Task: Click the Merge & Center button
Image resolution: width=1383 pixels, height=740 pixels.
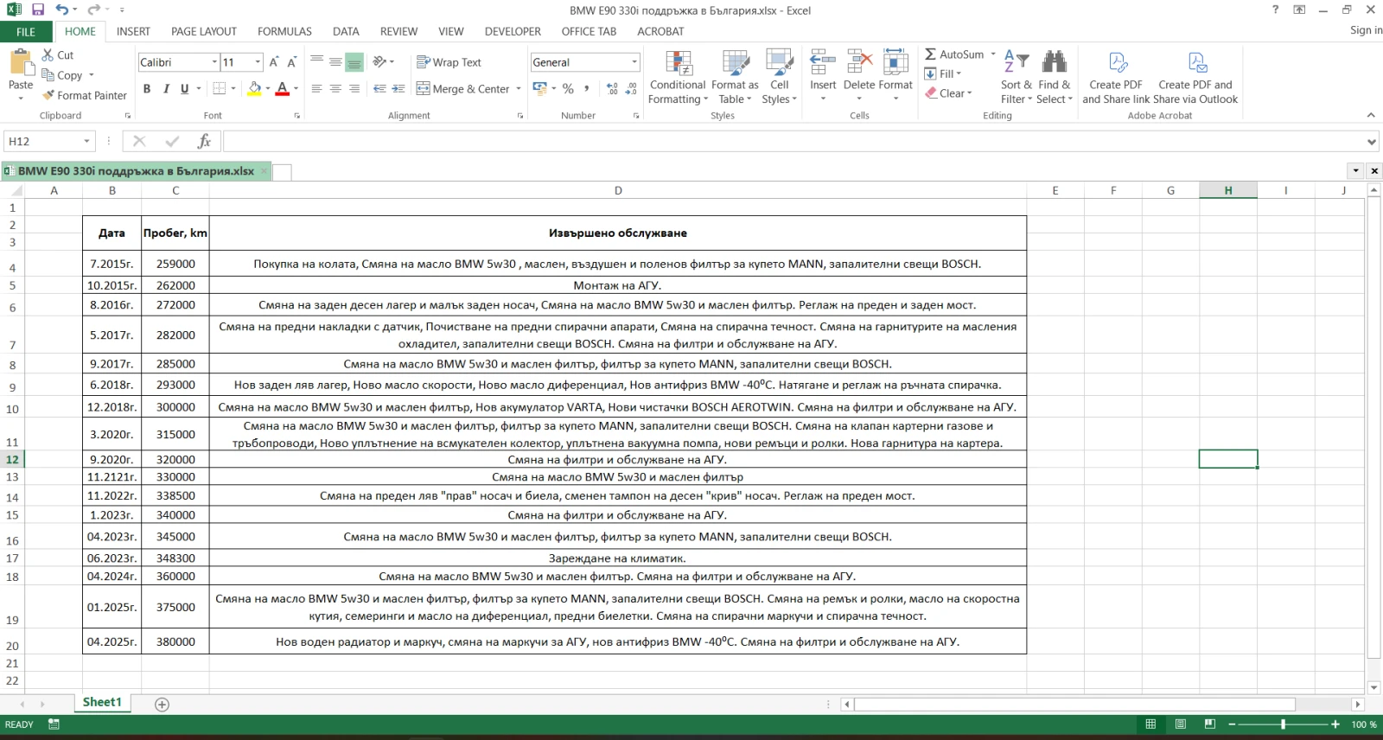Action: click(x=463, y=88)
